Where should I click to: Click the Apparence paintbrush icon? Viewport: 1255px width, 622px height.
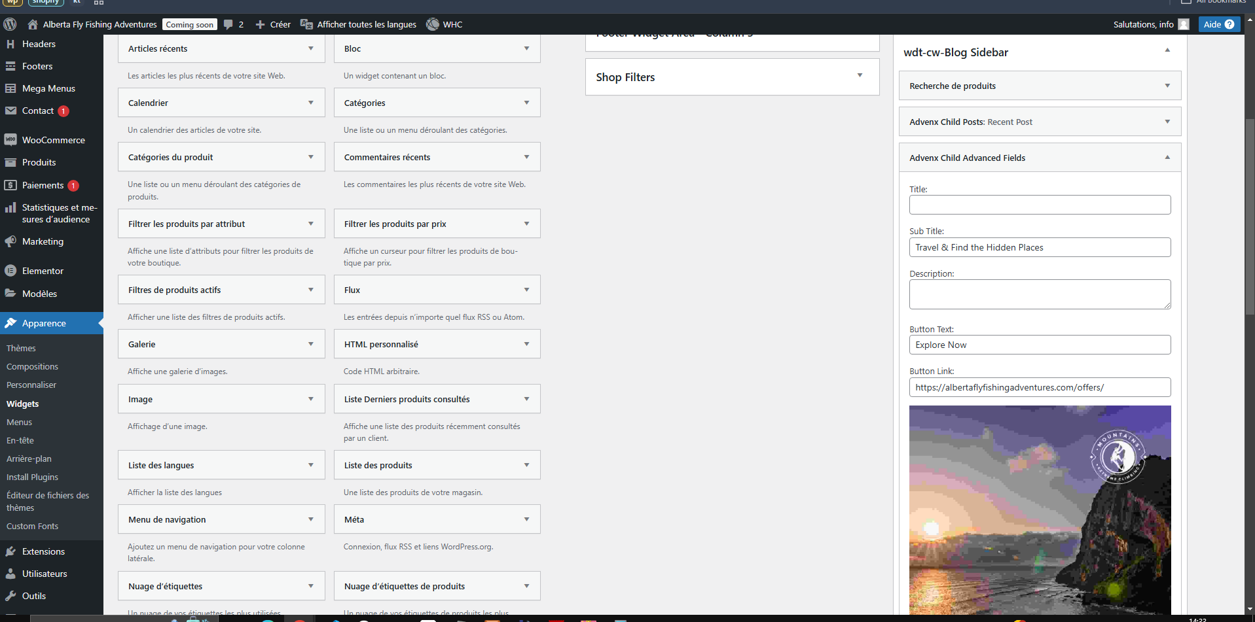[x=10, y=323]
